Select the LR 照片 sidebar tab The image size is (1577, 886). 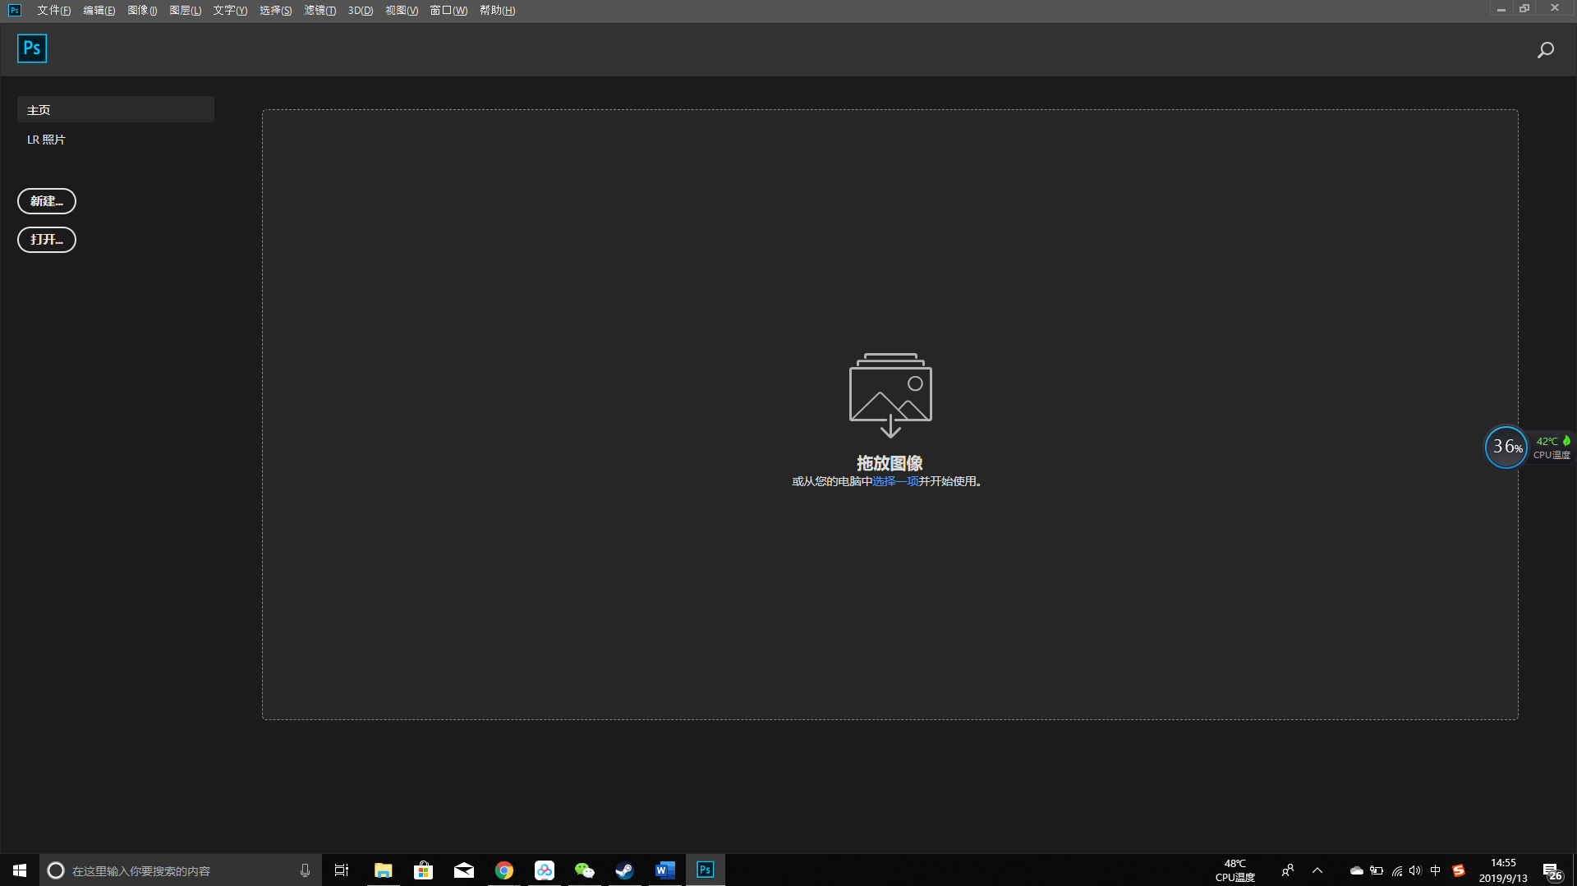click(x=116, y=140)
